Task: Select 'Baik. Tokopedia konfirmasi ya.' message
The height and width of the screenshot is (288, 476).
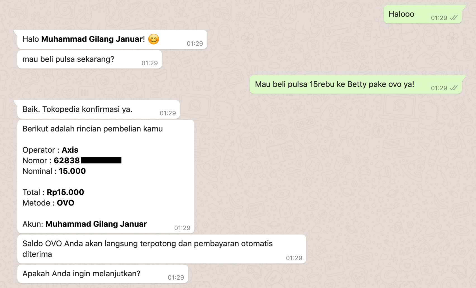Action: [x=99, y=109]
